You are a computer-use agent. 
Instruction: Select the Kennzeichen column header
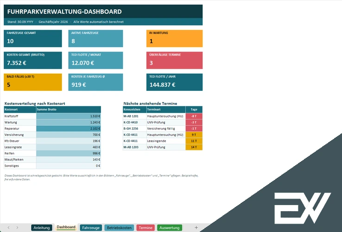(134, 110)
